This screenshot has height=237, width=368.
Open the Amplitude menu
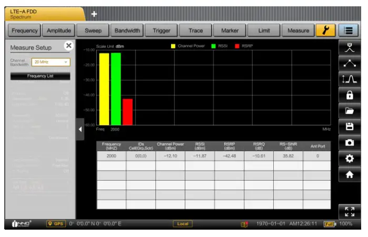(58, 31)
